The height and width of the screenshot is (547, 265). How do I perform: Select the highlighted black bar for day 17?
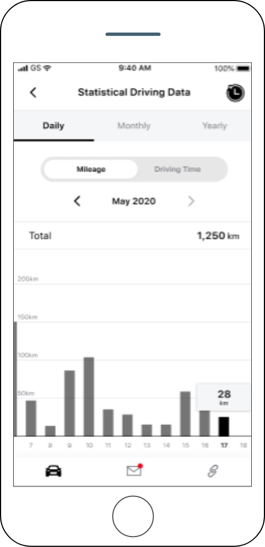224,426
